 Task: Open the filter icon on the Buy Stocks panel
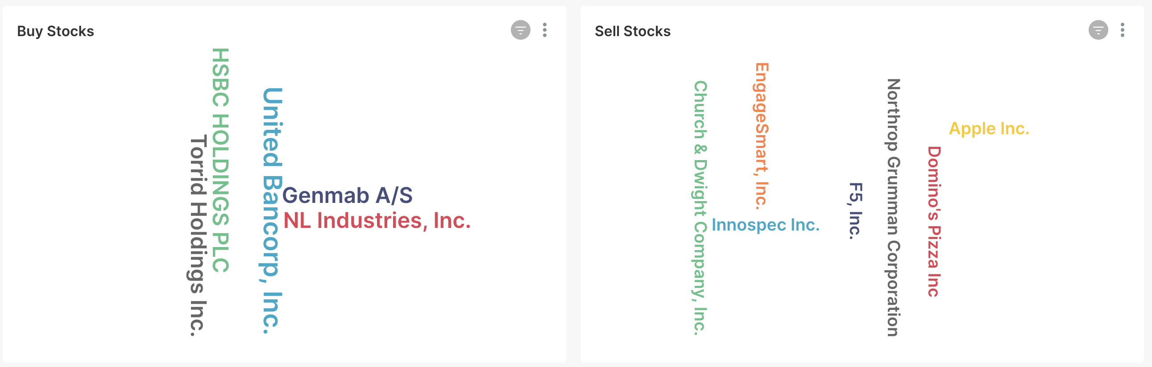520,31
